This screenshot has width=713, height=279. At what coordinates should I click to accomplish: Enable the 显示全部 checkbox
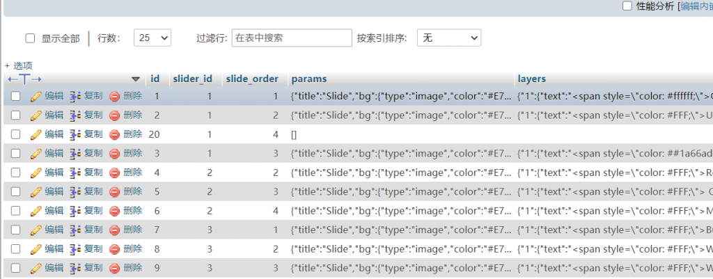click(30, 38)
